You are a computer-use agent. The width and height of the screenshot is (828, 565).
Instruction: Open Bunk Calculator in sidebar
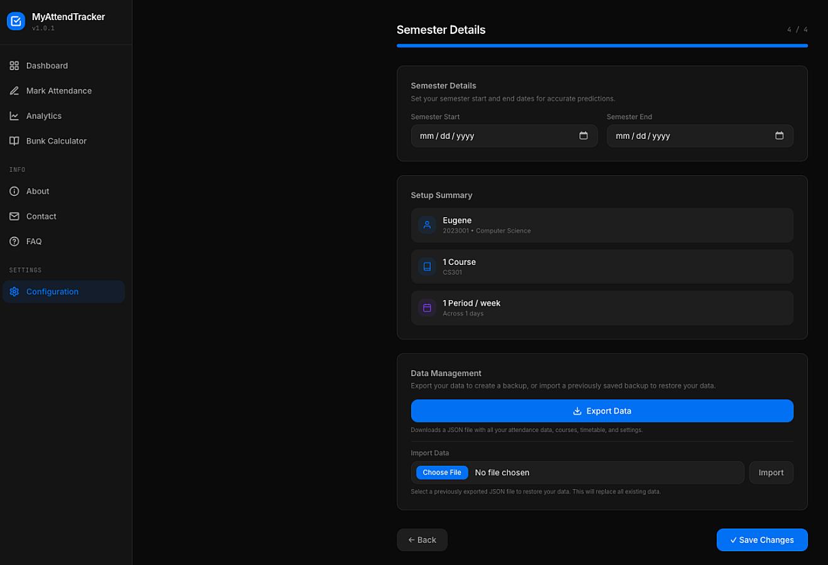[x=63, y=141]
